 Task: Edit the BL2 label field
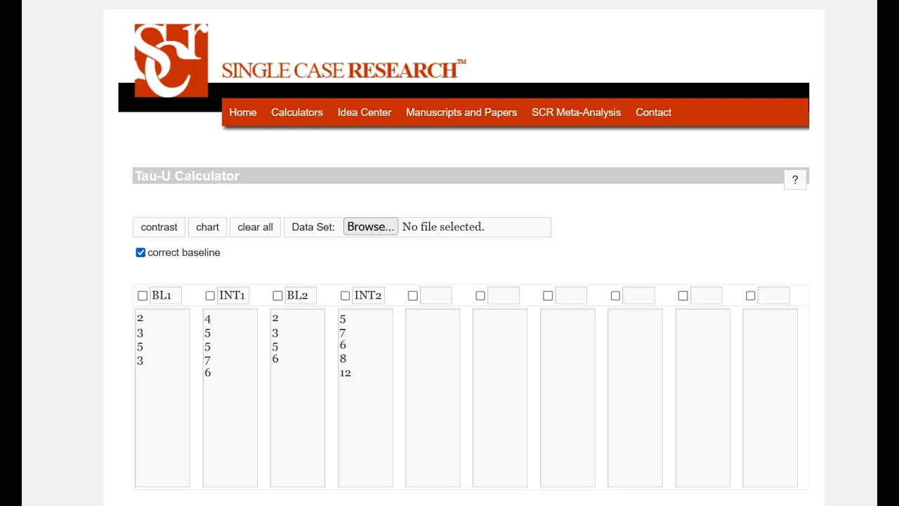(x=301, y=295)
